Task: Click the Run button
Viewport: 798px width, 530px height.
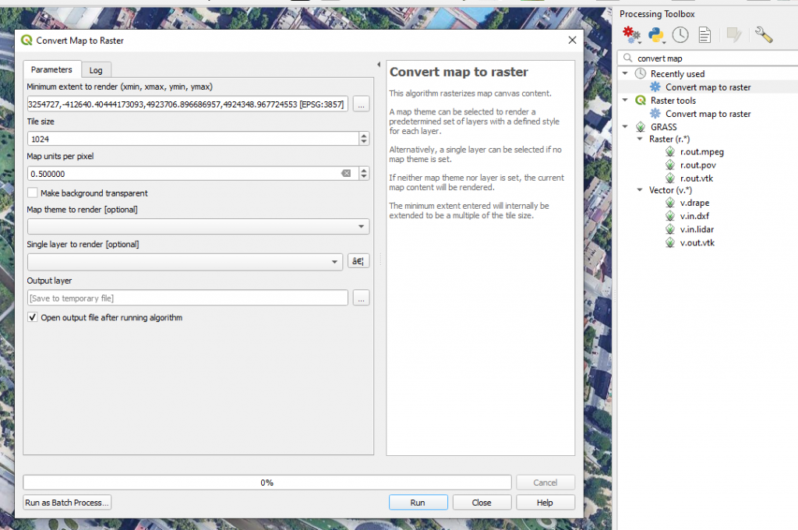Action: [418, 503]
